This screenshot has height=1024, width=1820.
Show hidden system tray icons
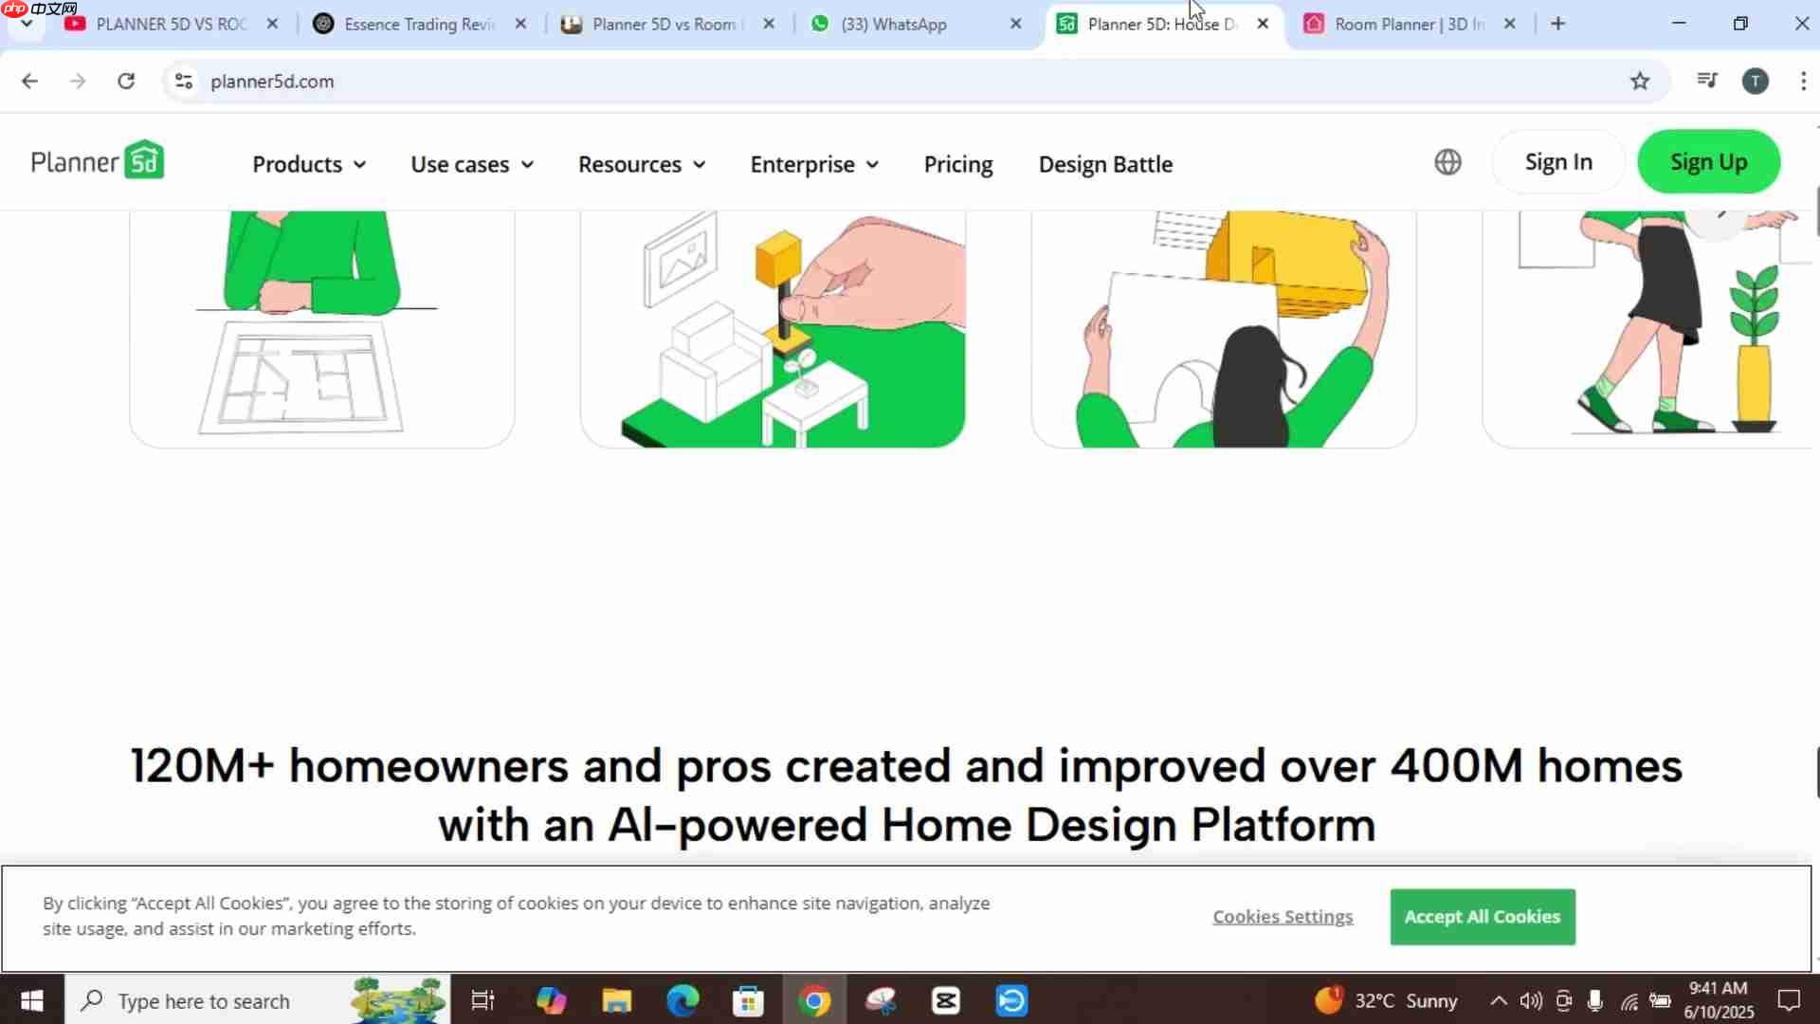[x=1499, y=1000]
